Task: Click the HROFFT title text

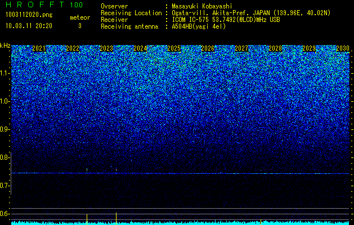Action: point(35,4)
